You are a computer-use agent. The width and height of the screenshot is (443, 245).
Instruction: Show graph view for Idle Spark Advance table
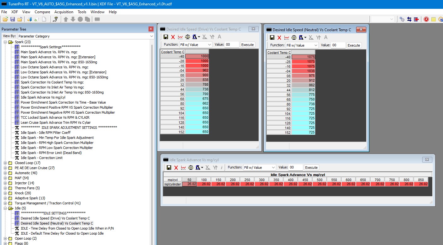[183, 168]
